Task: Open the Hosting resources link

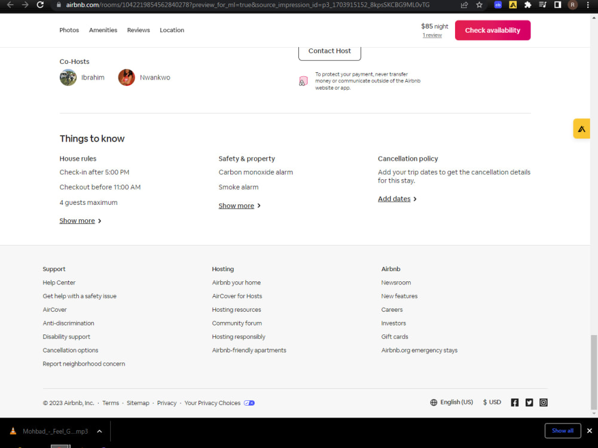Action: 236,309
